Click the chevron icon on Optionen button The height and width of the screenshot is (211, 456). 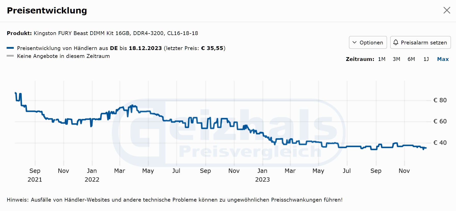click(x=354, y=42)
